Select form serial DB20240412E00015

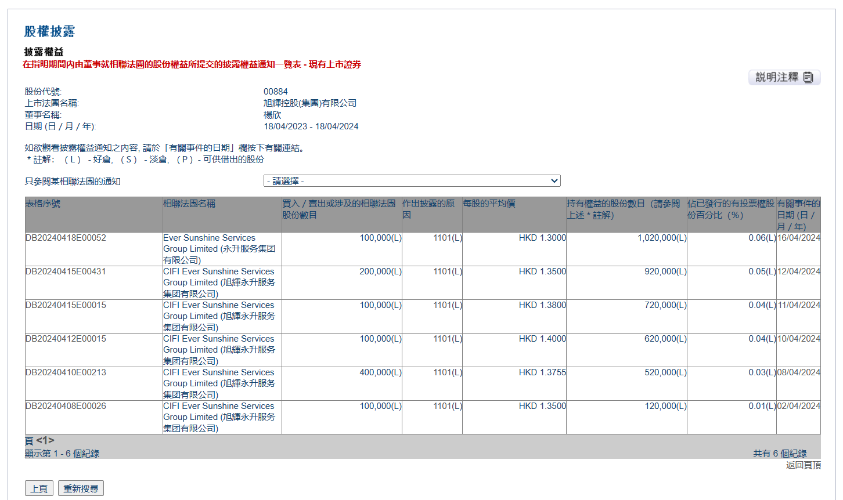pyautogui.click(x=66, y=339)
